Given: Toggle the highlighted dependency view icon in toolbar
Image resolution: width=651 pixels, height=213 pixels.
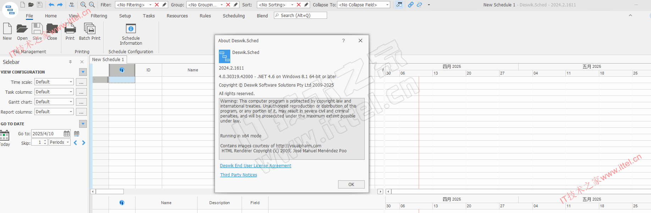Looking at the screenshot, I should click(399, 5).
